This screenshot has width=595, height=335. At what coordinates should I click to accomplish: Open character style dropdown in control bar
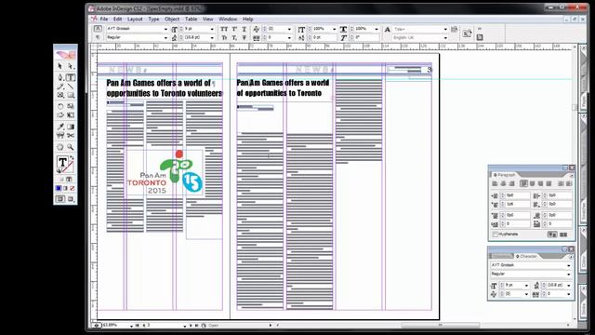coord(445,29)
